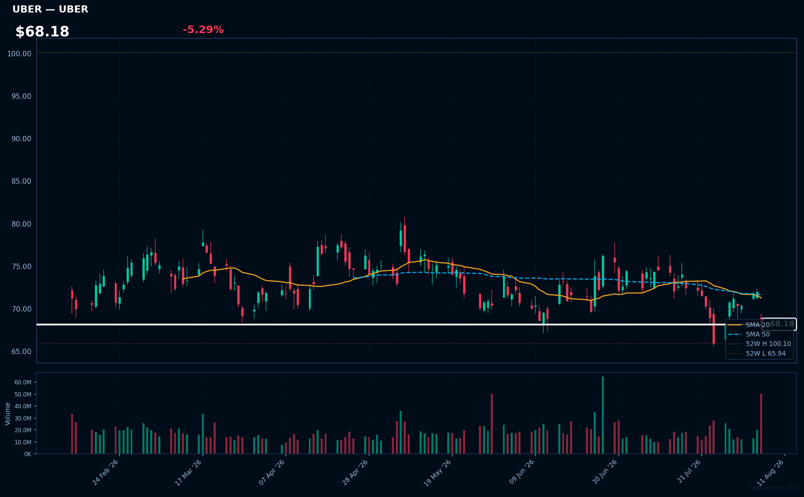Click the 90.00 price axis label

[x=21, y=139]
